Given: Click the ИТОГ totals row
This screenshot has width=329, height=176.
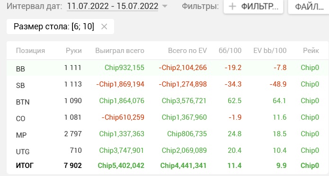Looking at the screenshot, I should click(168, 166).
